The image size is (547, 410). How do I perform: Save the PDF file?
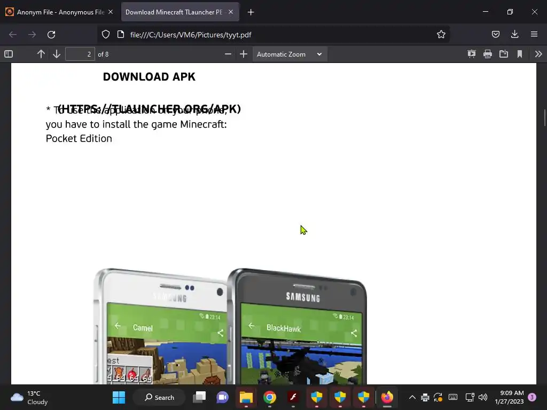[503, 54]
